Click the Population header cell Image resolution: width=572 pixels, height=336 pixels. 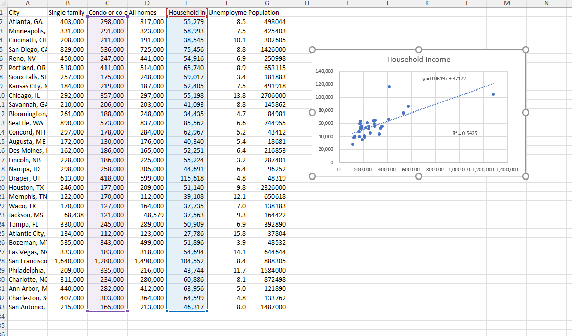point(267,12)
